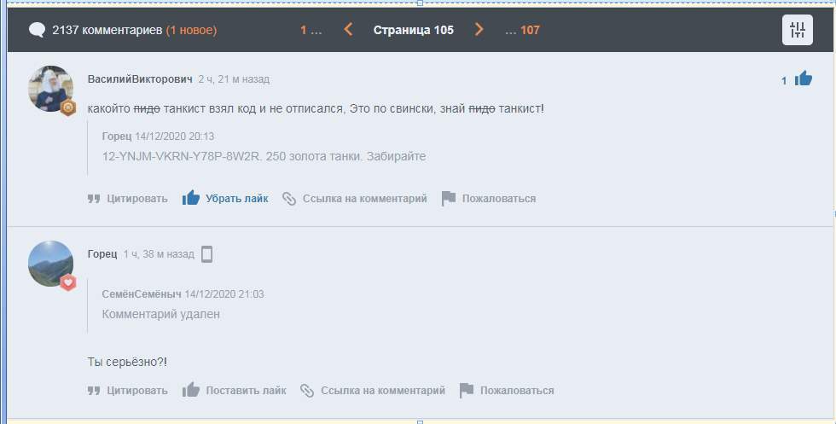The image size is (836, 424).
Task: Click quoted author СемёнСемёныч 14/12/2020 21:03
Action: (183, 293)
